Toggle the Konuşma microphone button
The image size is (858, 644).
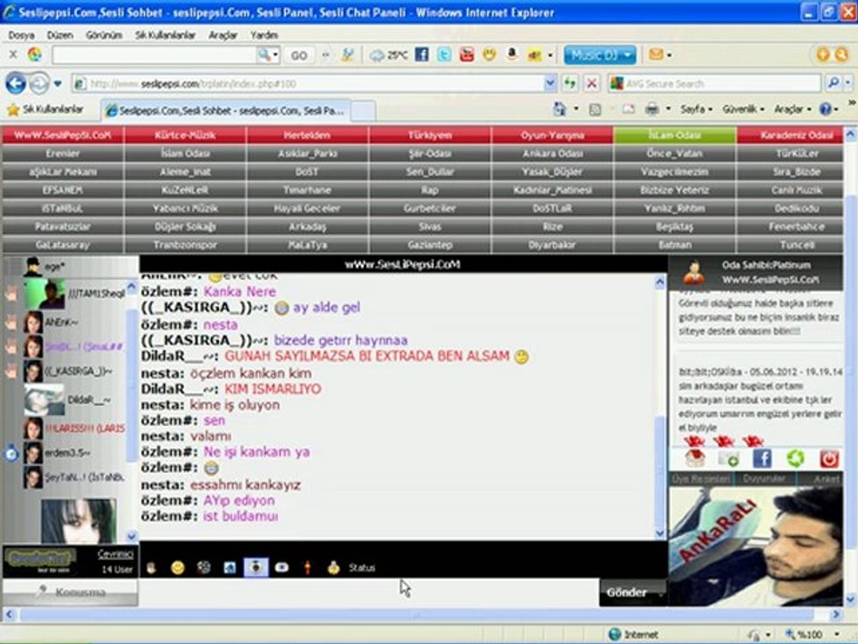click(x=70, y=592)
